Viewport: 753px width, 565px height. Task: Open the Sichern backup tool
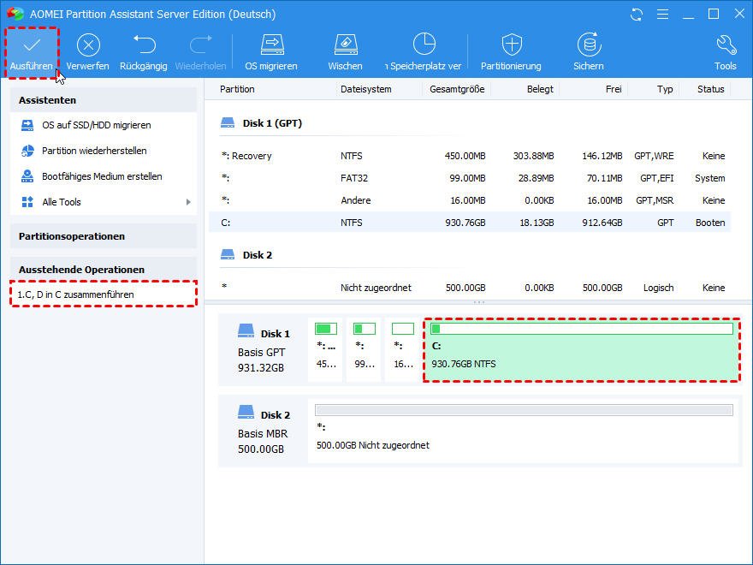pos(588,45)
